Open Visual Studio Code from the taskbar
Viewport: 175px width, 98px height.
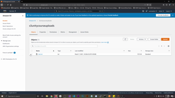click(x=74, y=96)
